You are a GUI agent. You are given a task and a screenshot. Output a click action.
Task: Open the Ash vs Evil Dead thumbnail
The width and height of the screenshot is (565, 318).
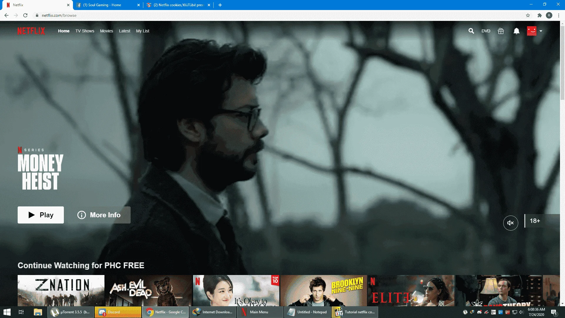tap(149, 291)
